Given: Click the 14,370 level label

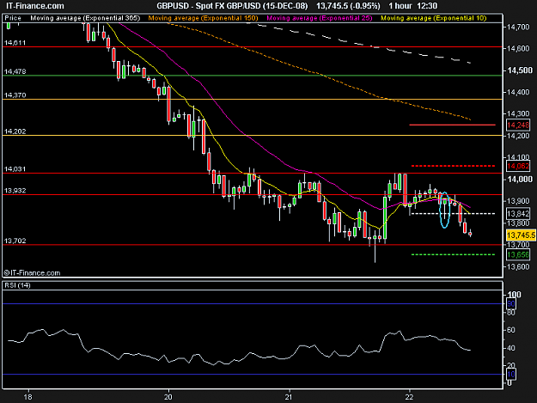Looking at the screenshot, I should (x=15, y=95).
